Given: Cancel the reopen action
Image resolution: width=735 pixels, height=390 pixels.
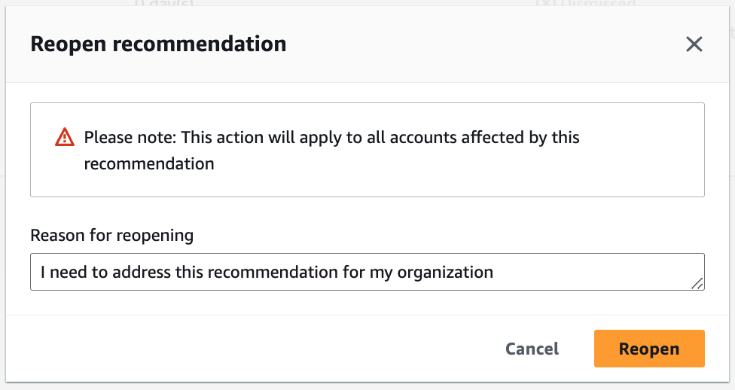Looking at the screenshot, I should point(532,349).
